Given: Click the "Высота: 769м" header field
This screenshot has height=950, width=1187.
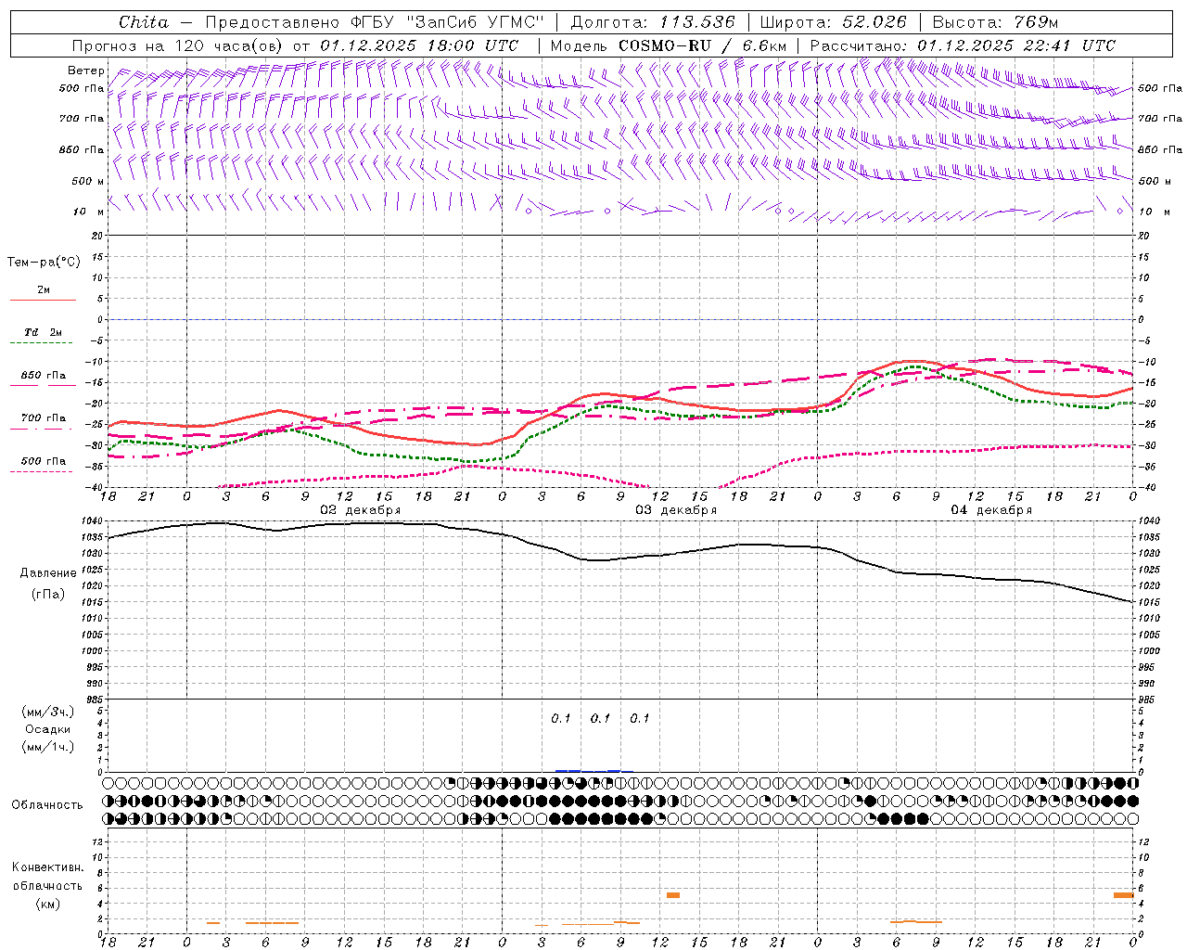Looking at the screenshot, I should [995, 22].
